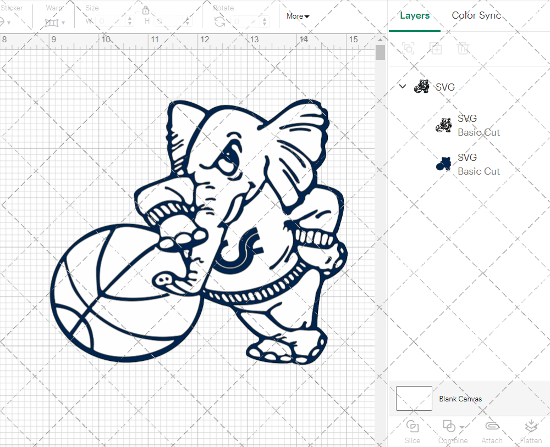Switch to the Color Sync tab
Image resolution: width=550 pixels, height=447 pixels.
476,15
